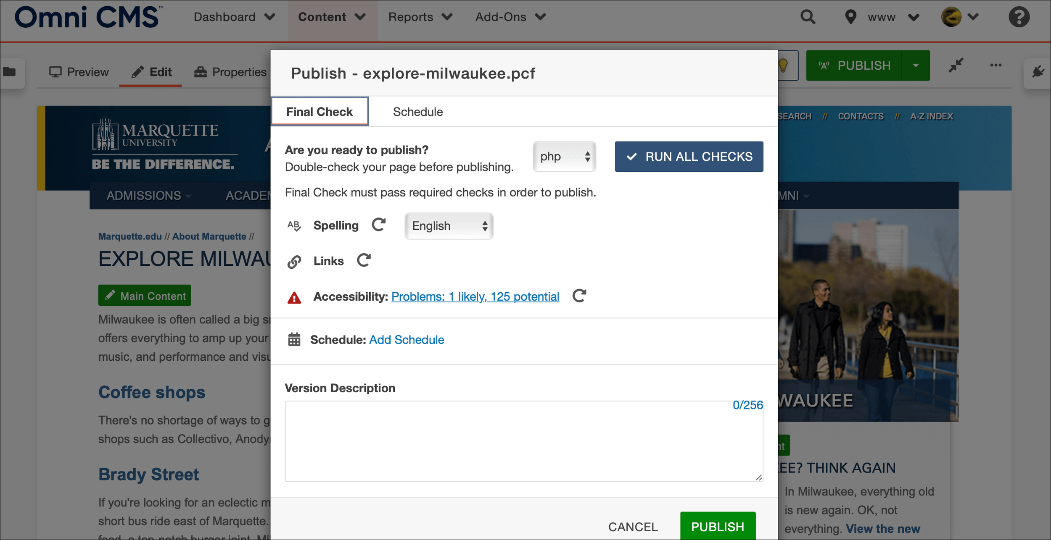The height and width of the screenshot is (540, 1051).
Task: Open the gadgets plug icon sidebar
Action: click(1038, 72)
